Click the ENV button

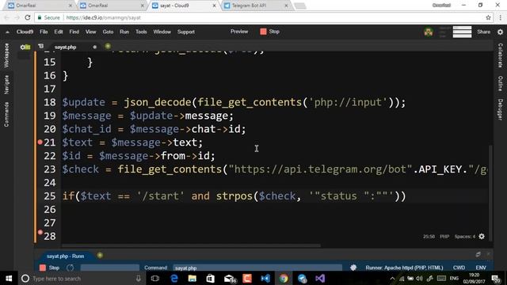481,268
